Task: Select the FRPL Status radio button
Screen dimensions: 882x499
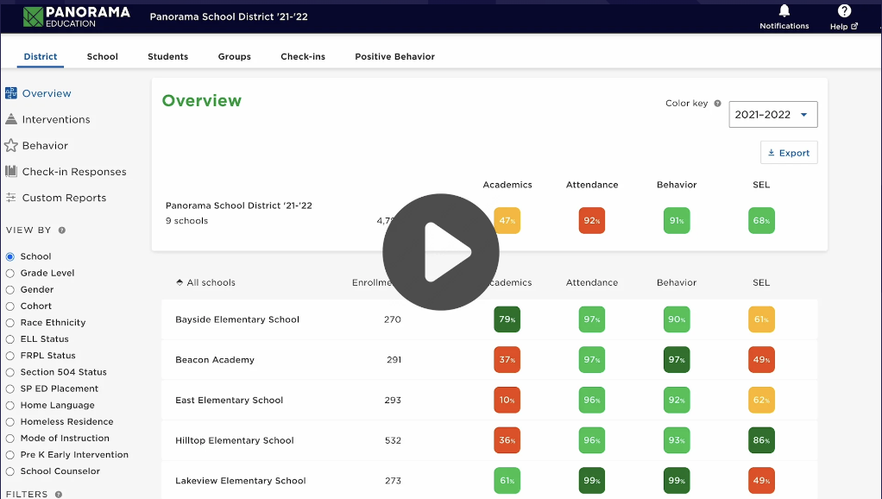Action: (x=10, y=356)
